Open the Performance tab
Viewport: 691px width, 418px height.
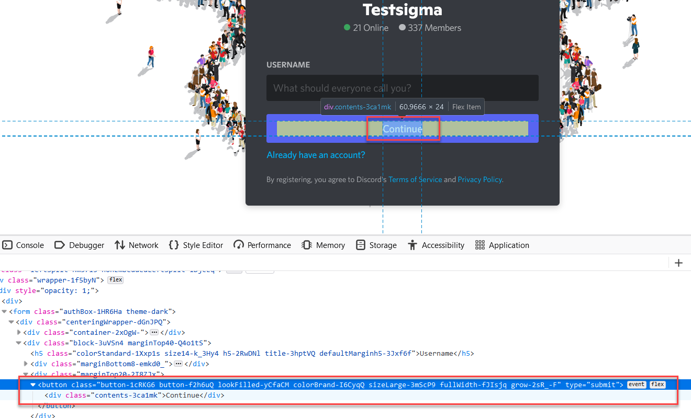pyautogui.click(x=262, y=245)
